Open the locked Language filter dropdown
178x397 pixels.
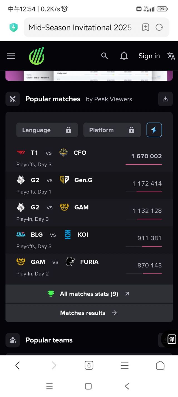coord(47,130)
